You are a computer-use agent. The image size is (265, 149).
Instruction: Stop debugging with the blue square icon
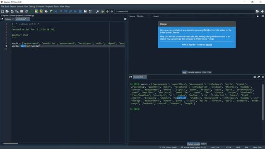click(x=80, y=11)
